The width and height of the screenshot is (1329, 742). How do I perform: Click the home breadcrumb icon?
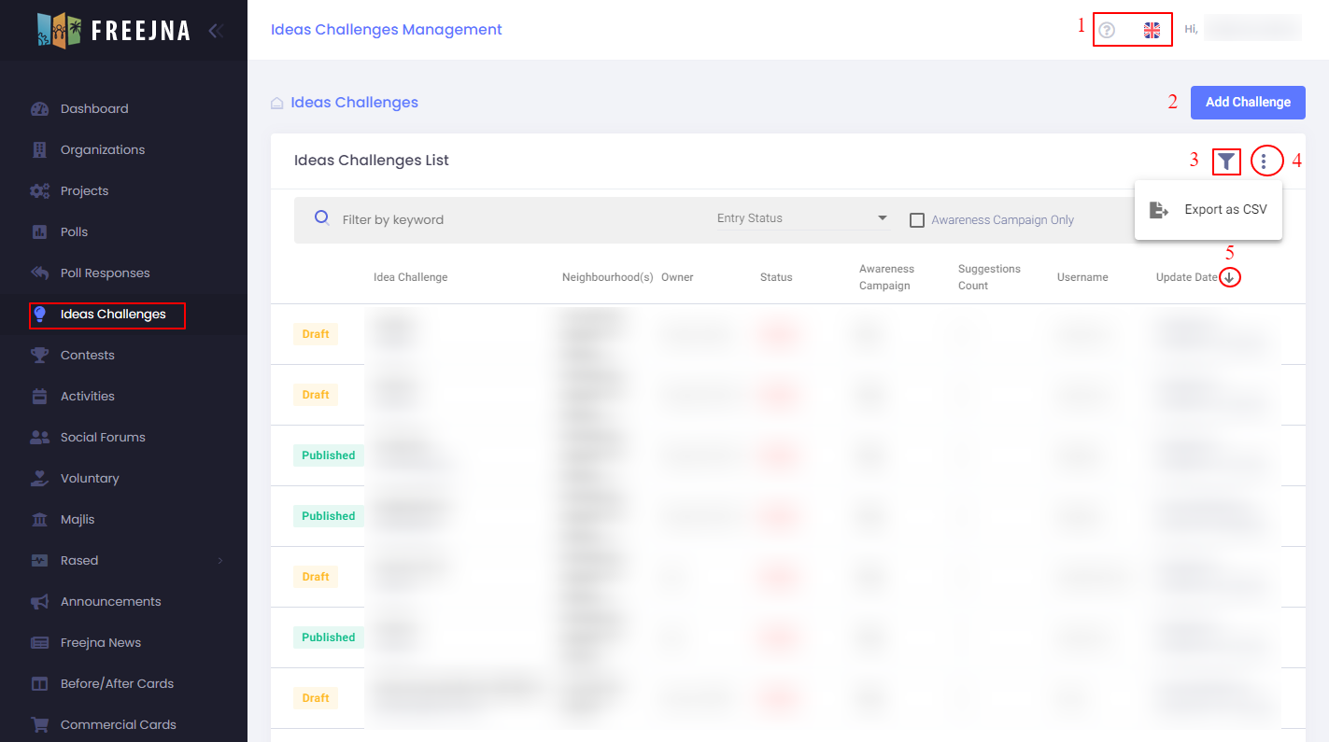click(x=277, y=103)
